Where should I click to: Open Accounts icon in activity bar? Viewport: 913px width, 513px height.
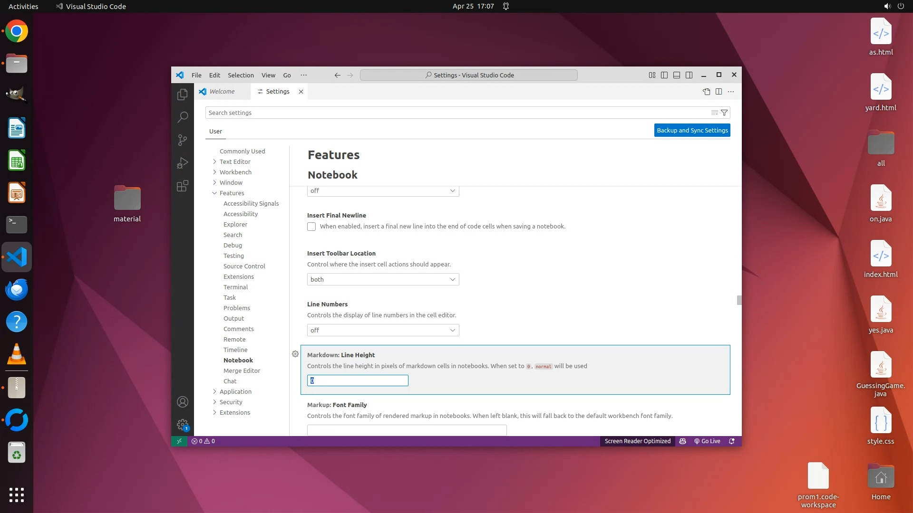coord(183,402)
